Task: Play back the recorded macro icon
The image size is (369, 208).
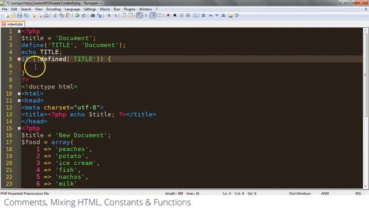Action: (x=182, y=16)
